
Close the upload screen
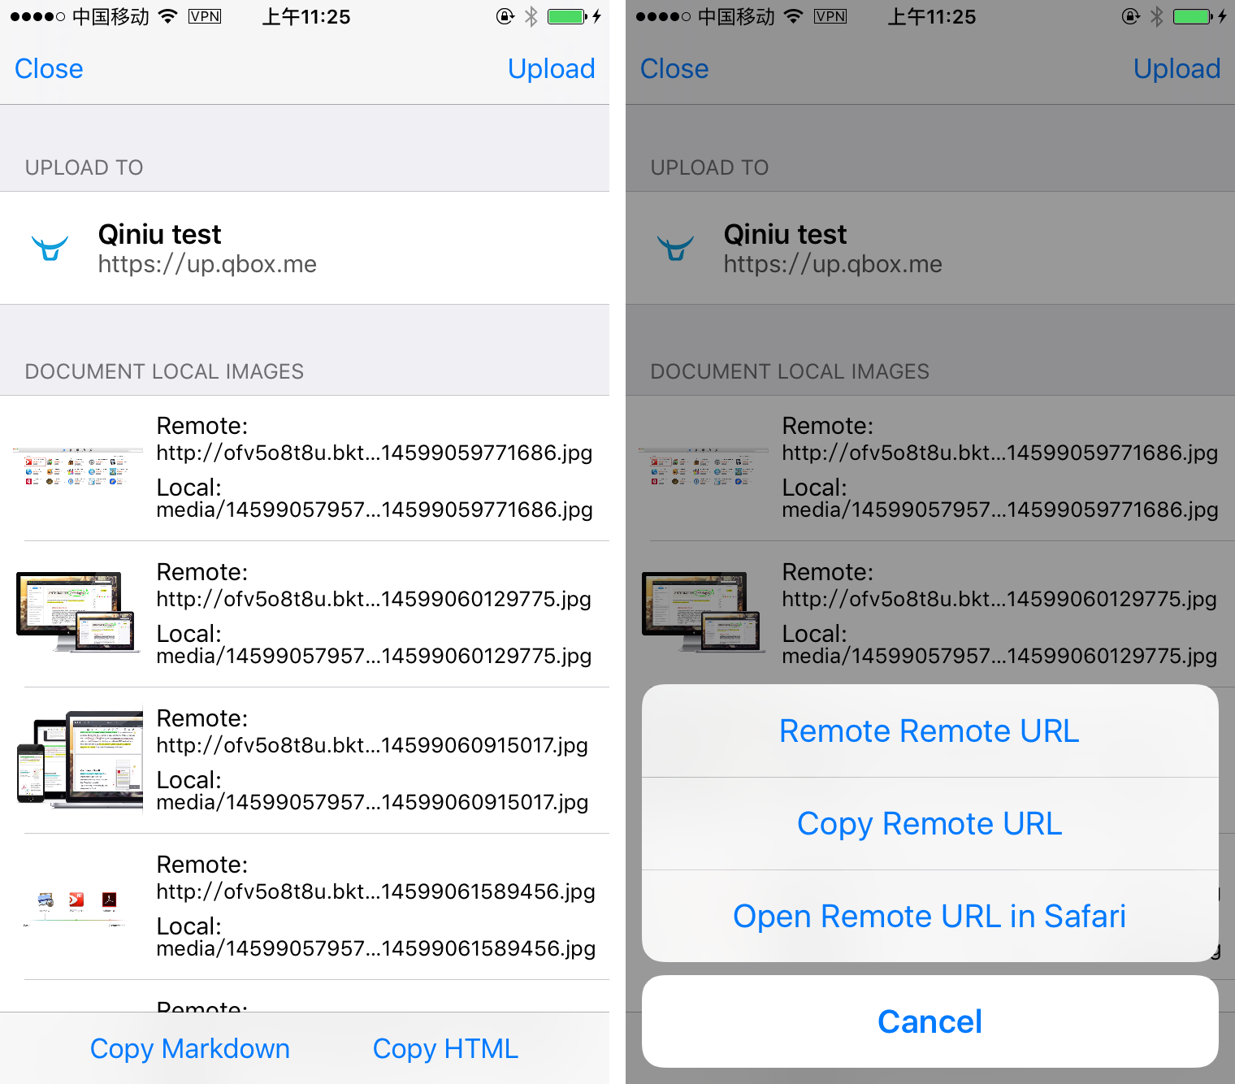point(48,68)
